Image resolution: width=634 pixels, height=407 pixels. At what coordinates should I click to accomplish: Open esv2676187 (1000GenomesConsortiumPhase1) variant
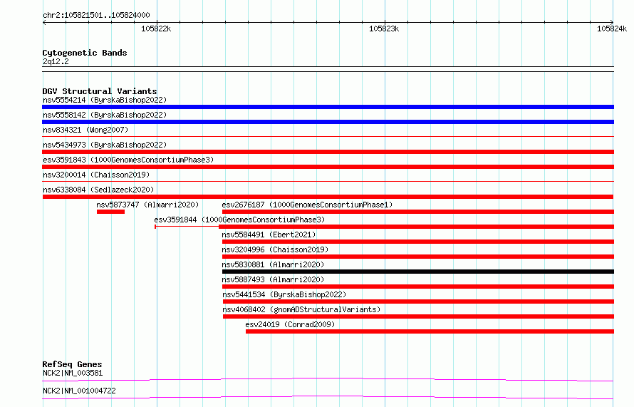tap(307, 205)
